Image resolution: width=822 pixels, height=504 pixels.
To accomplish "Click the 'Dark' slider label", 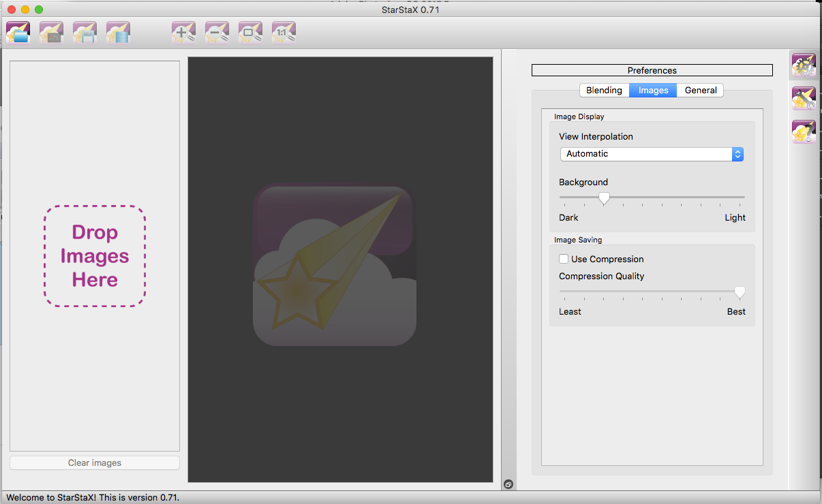I will pos(568,218).
